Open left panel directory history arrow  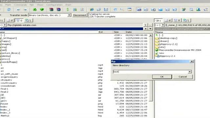click(x=150, y=29)
